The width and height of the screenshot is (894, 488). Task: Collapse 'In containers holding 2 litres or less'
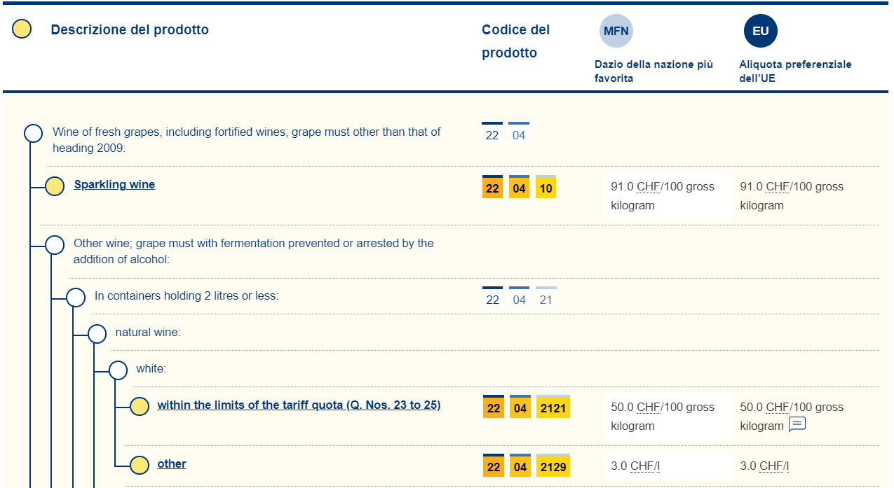click(76, 298)
